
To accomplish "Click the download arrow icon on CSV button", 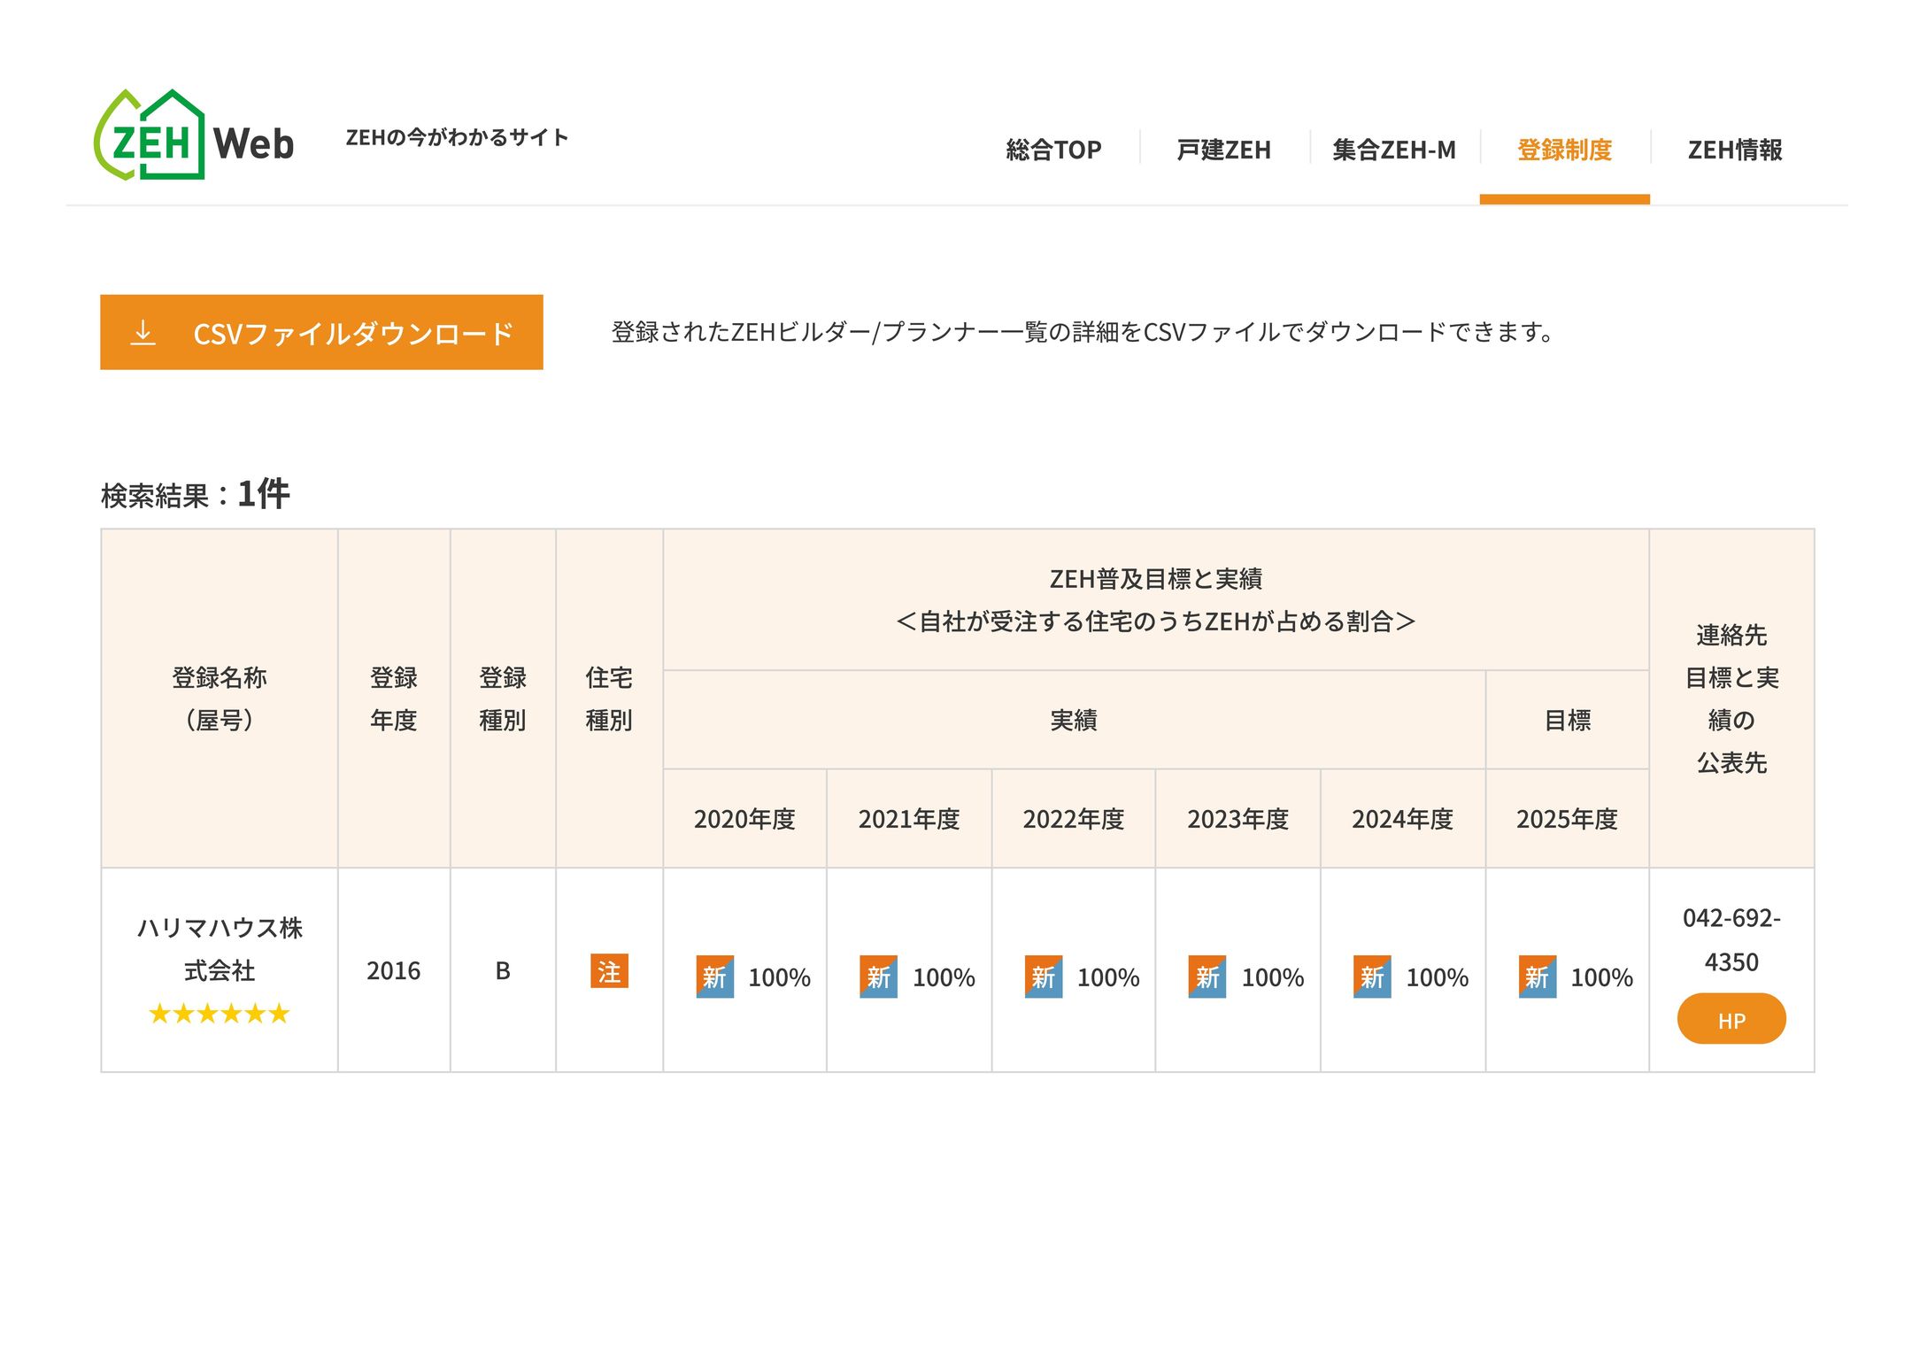I will pos(143,333).
